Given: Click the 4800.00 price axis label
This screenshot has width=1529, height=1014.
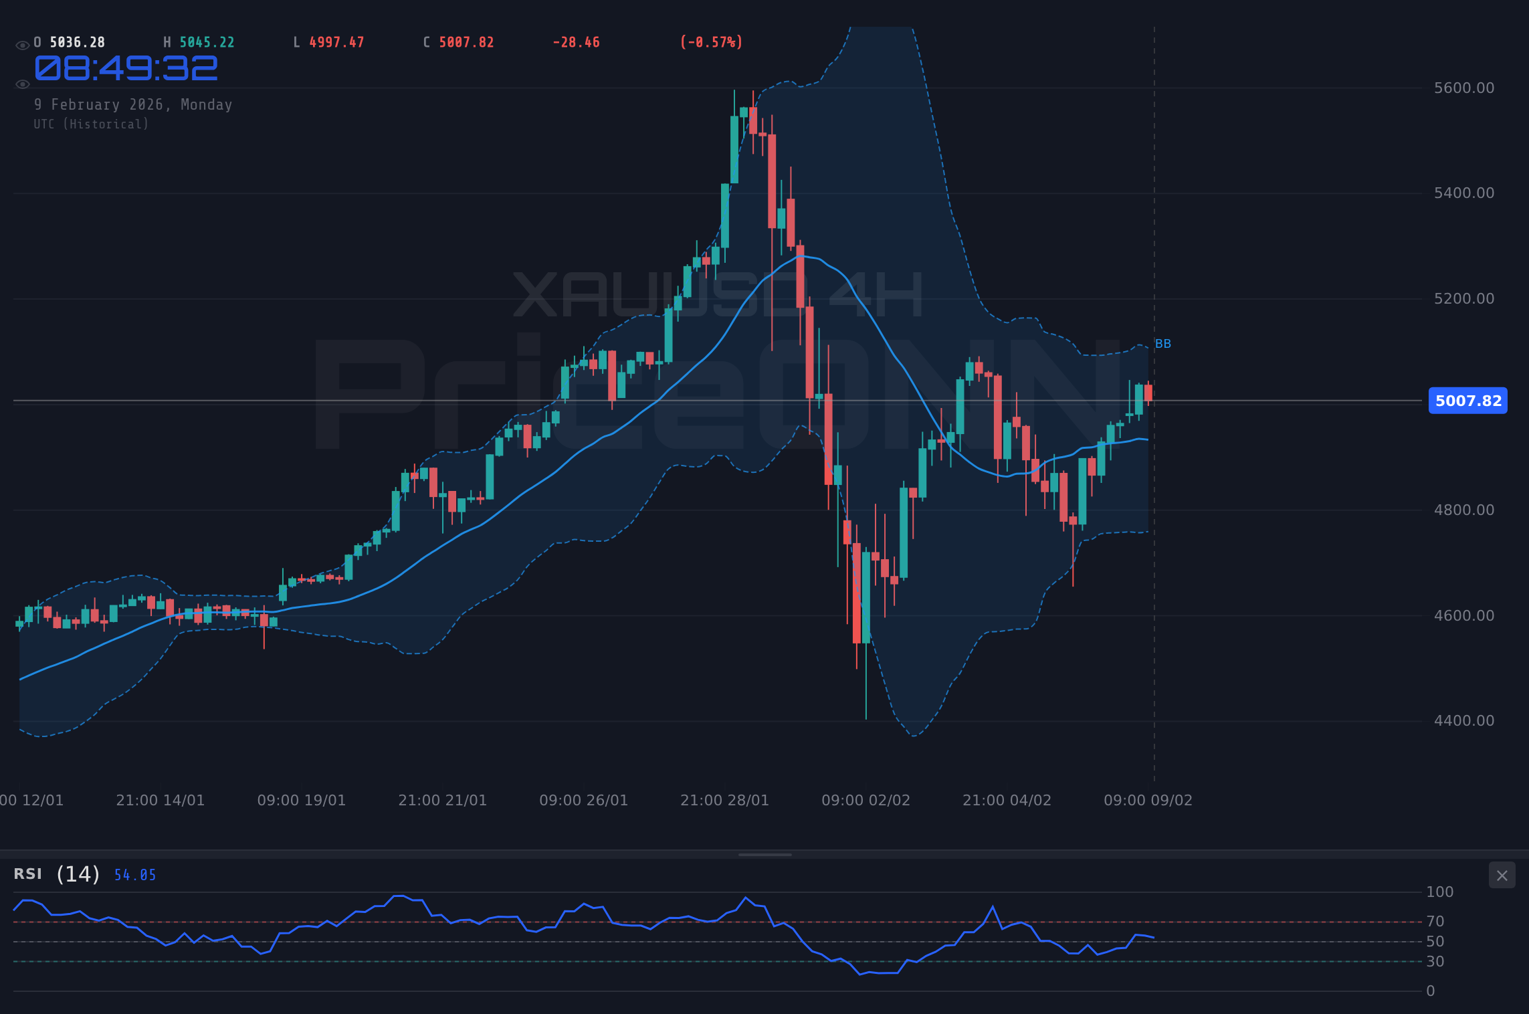Looking at the screenshot, I should [1464, 510].
